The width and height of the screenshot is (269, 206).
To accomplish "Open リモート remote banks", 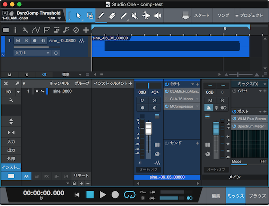I will 81,176.
